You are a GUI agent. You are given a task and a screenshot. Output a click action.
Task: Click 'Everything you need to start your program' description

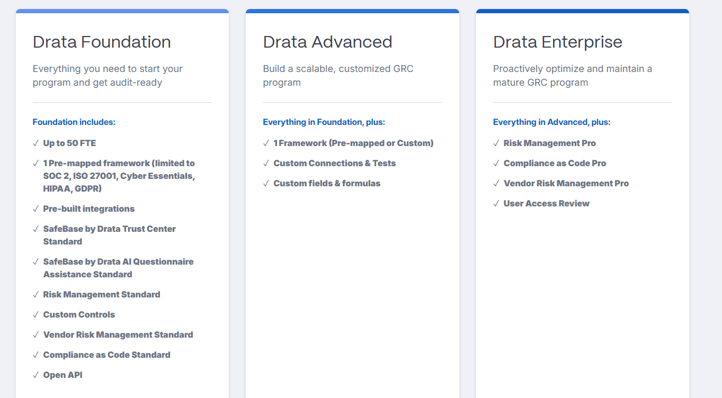click(x=108, y=76)
